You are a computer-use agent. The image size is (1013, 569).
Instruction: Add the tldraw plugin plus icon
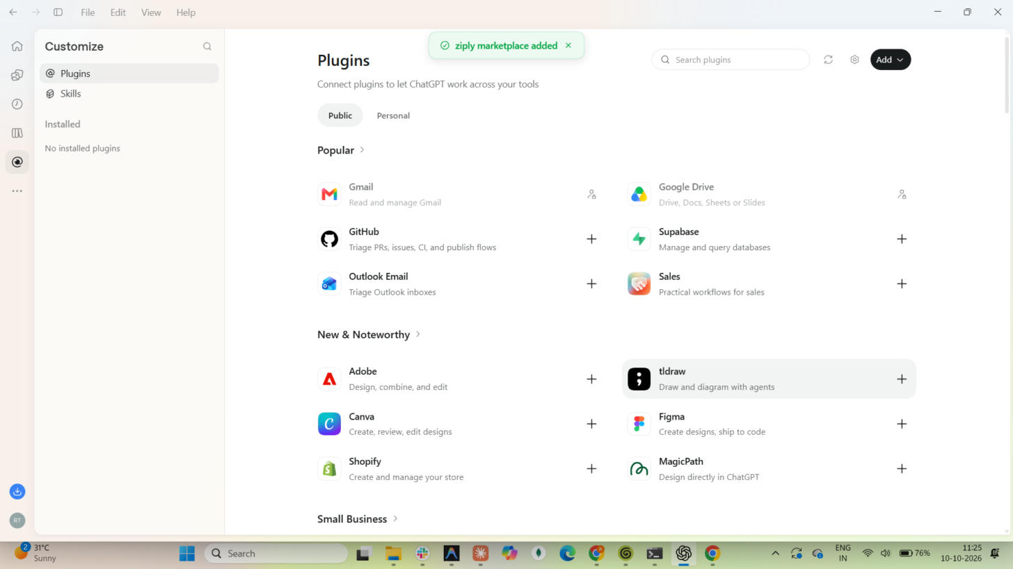point(902,379)
